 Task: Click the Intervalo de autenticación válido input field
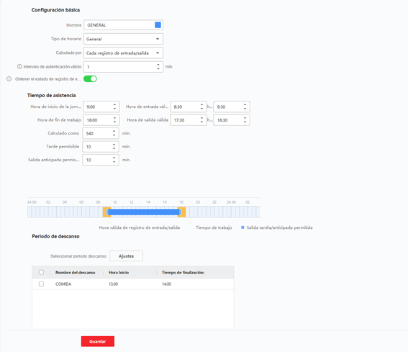pyautogui.click(x=123, y=67)
